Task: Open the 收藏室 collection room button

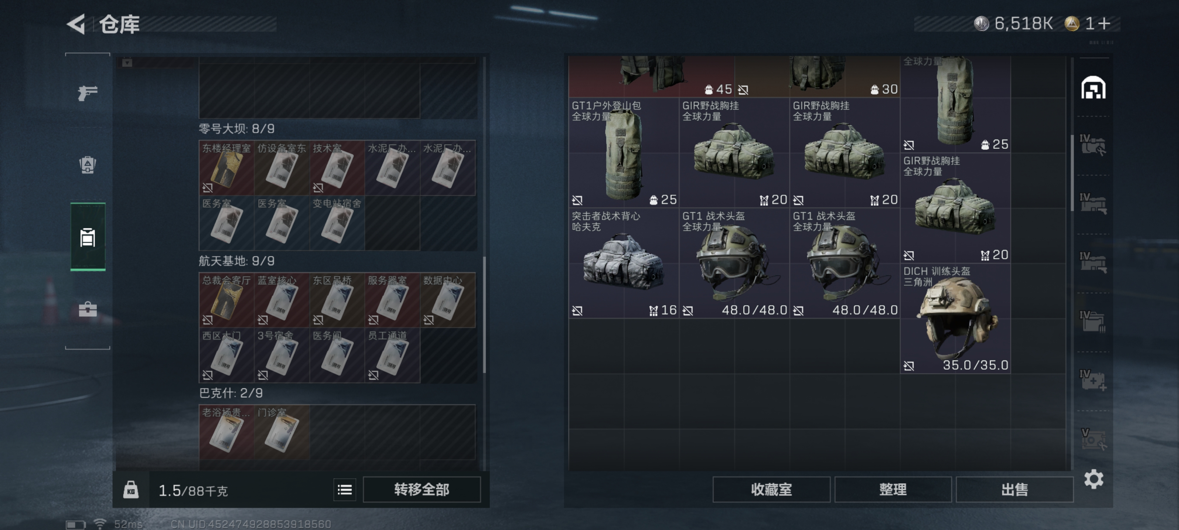Action: point(771,490)
